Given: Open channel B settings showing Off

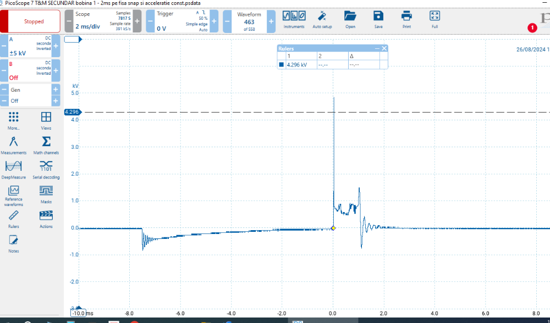Looking at the screenshot, I should pos(30,70).
